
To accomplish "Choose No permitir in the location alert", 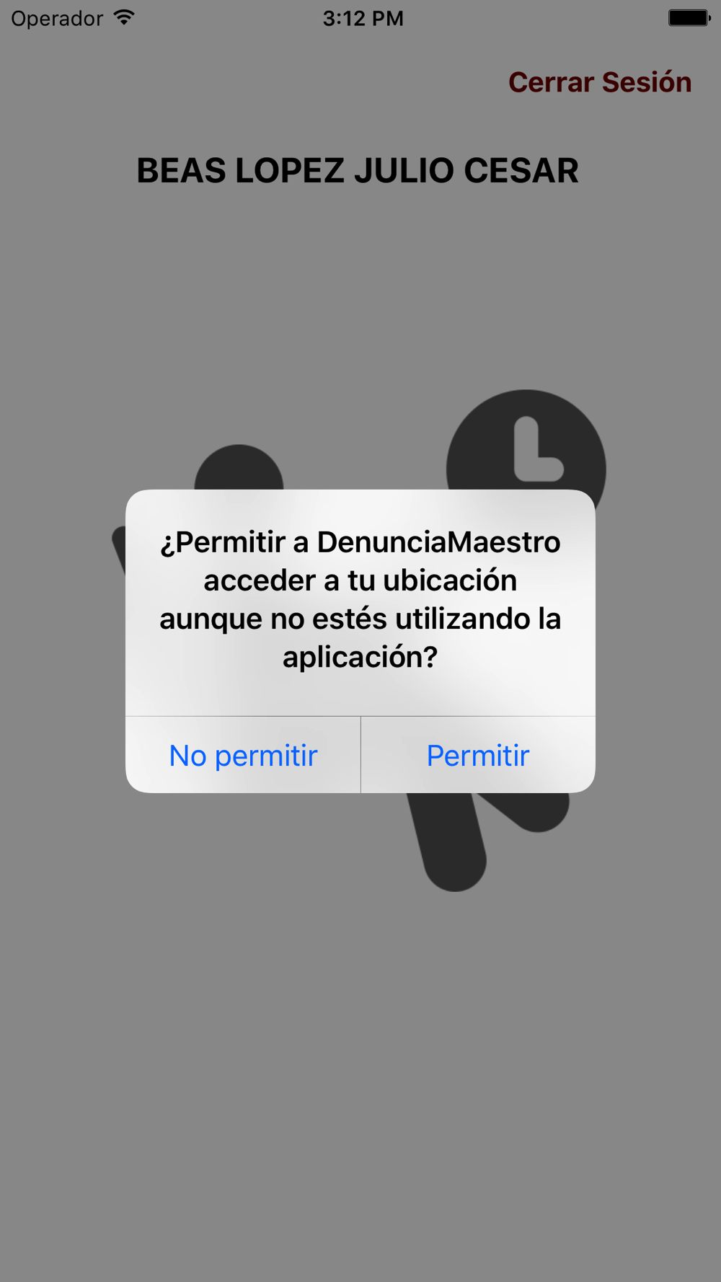I will click(243, 755).
